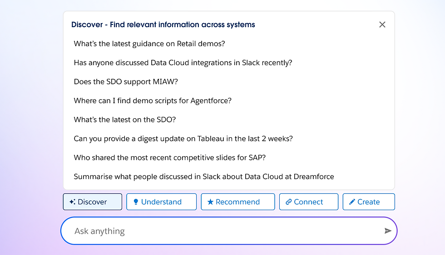
Task: Click the star icon on Recommend button
Action: tap(210, 202)
